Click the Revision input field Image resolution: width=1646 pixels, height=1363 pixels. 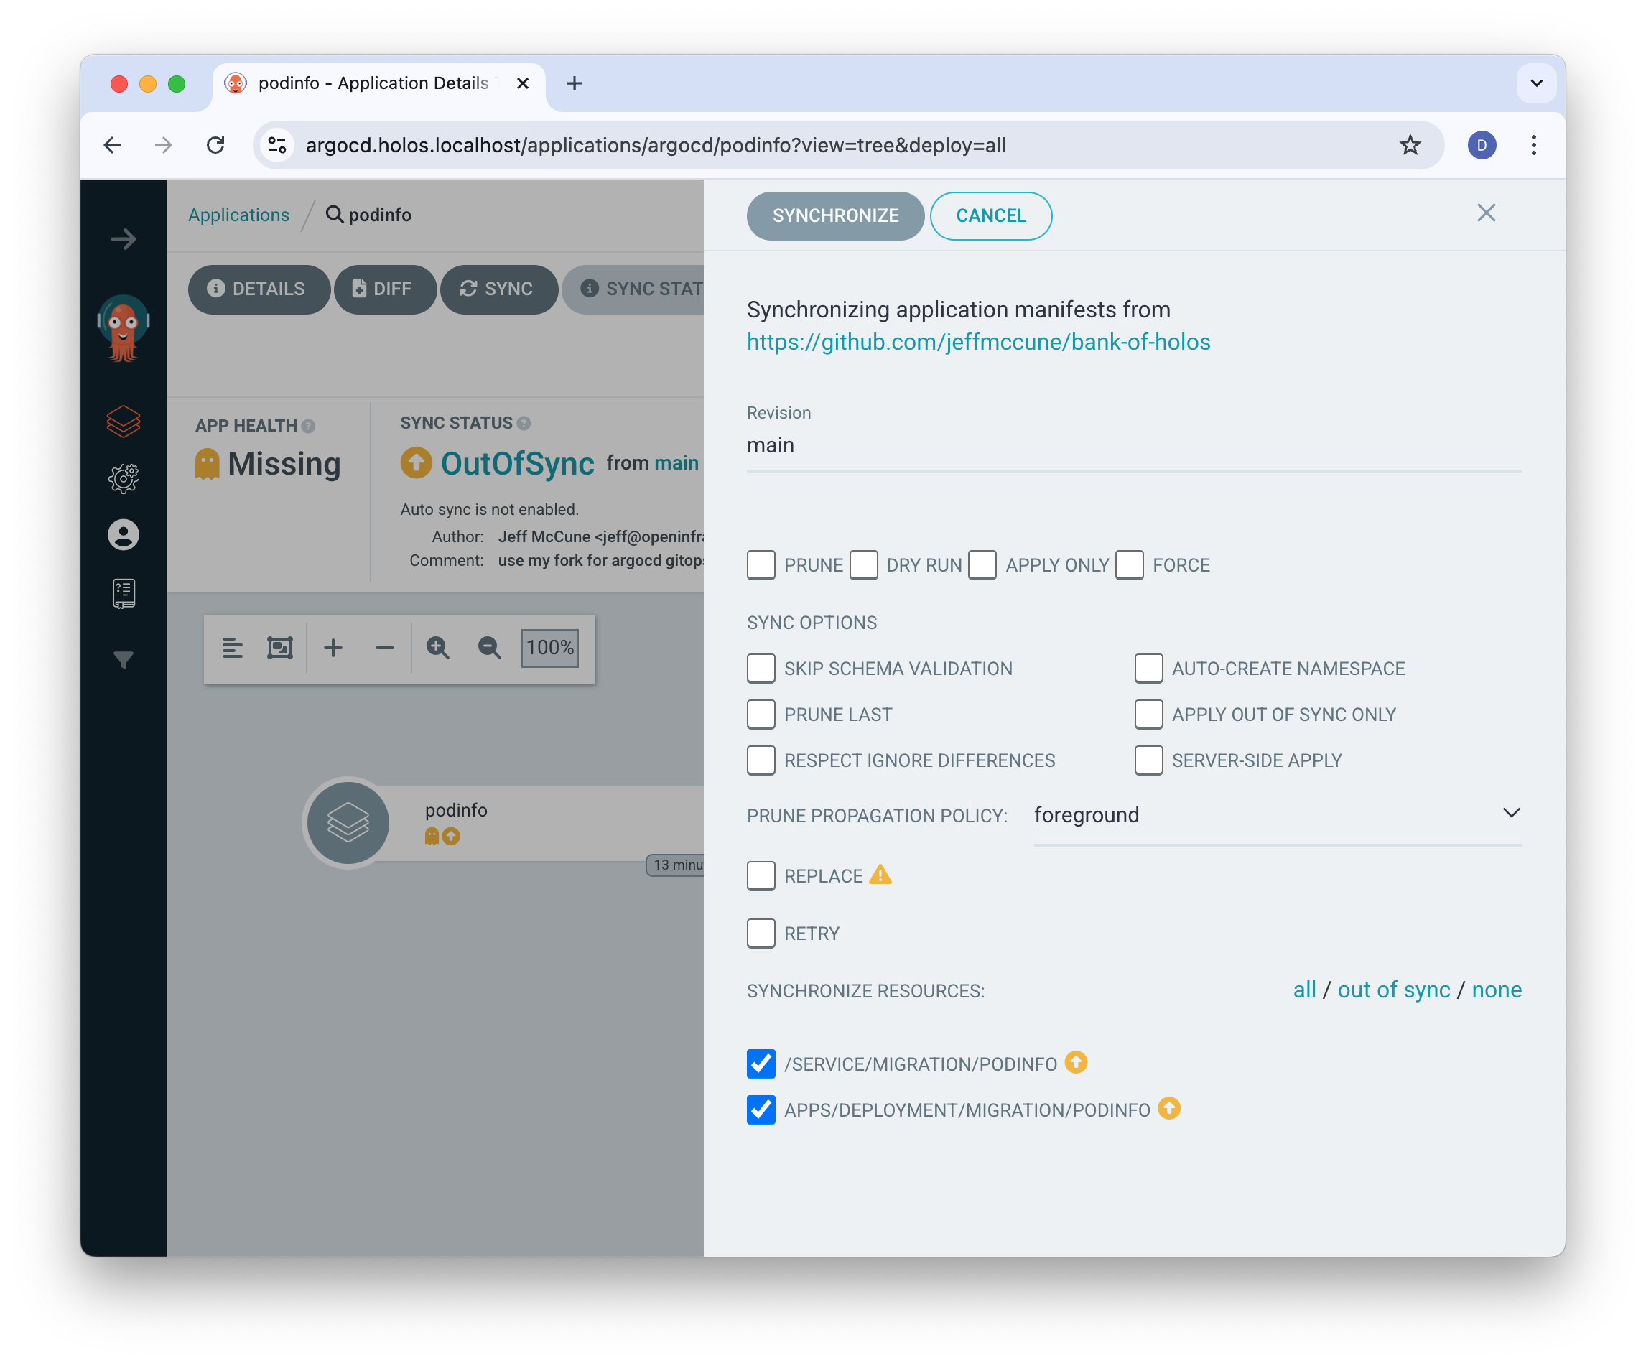[x=1135, y=445]
